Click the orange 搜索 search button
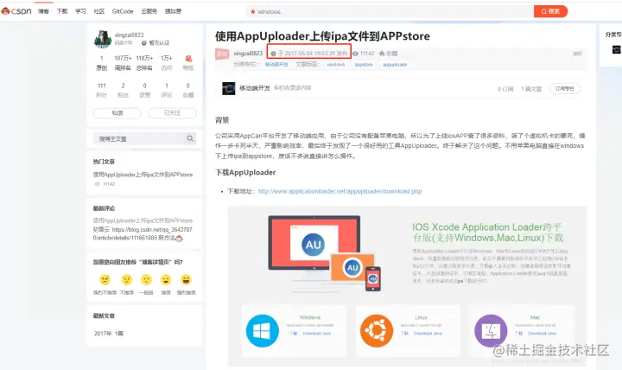622x370 pixels. [550, 11]
